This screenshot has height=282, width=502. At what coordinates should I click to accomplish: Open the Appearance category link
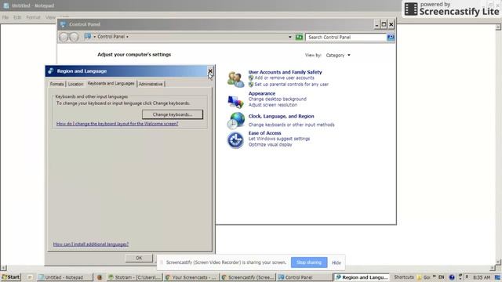261,94
